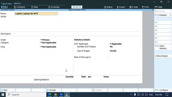Open Google Chrome from taskbar
The width and height of the screenshot is (172, 97).
click(x=55, y=95)
